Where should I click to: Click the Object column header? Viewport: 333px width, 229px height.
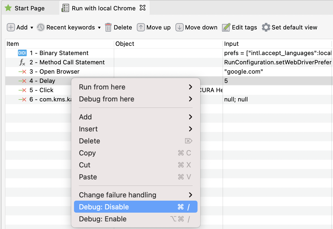point(125,44)
